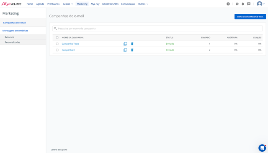
Task: Open the Comunicação menu
Action: [x=128, y=4]
